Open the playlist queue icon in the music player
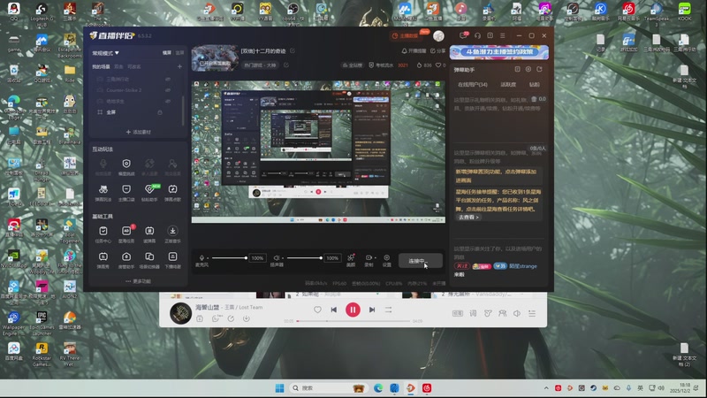The width and height of the screenshot is (707, 398). point(532,313)
